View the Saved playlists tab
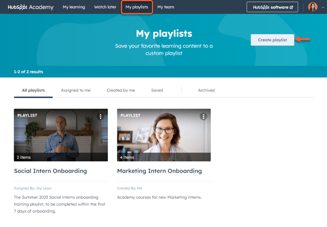 pyautogui.click(x=157, y=90)
